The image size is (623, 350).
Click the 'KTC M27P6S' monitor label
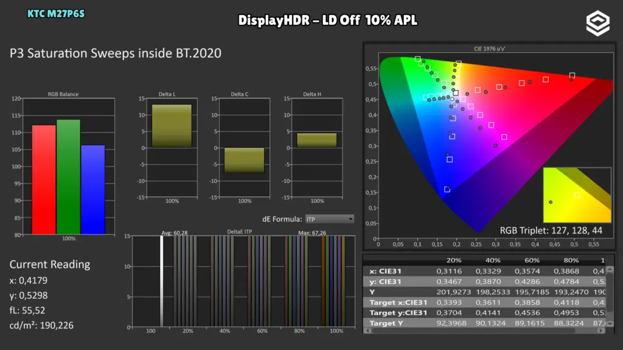pyautogui.click(x=56, y=14)
